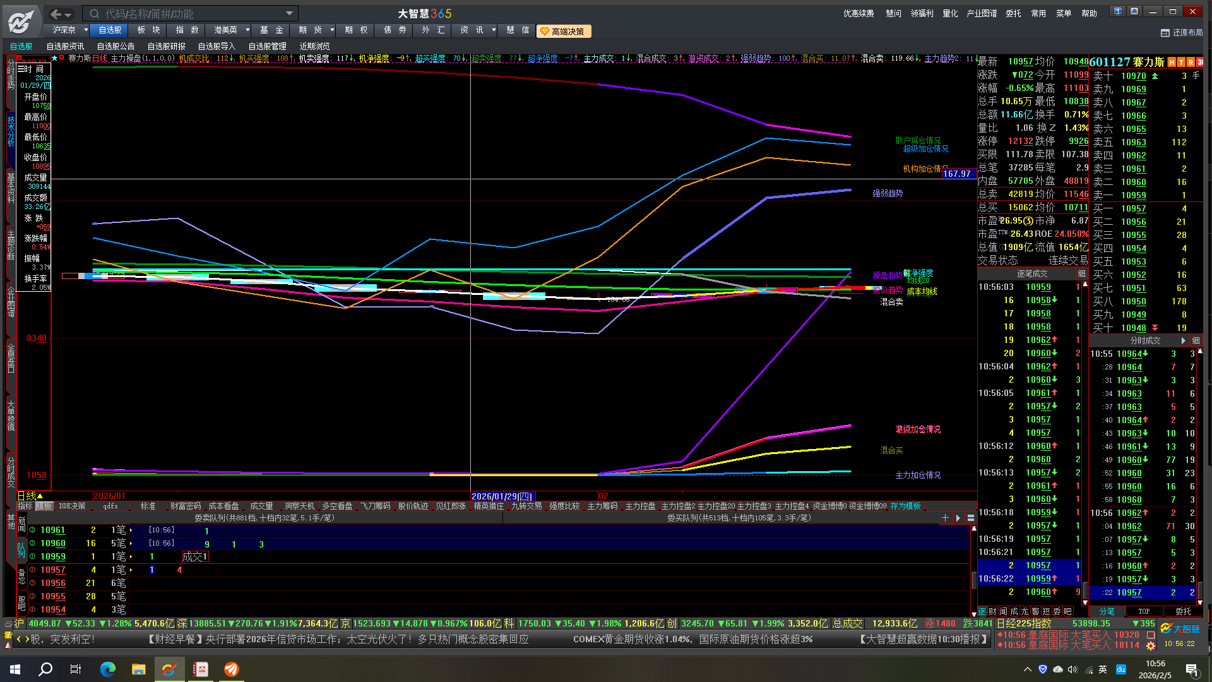Viewport: 1212px width, 682px height.
Task: Click the plus icon in queue header
Action: tap(945, 518)
